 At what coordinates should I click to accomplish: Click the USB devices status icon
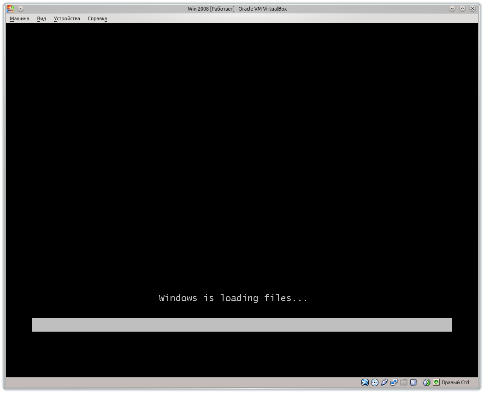click(x=384, y=382)
